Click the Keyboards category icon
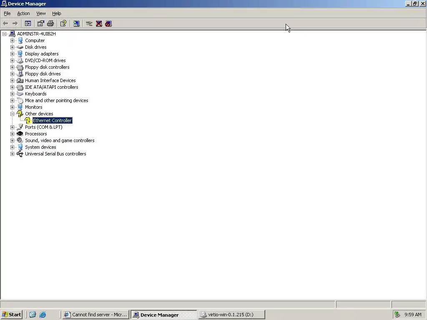The width and height of the screenshot is (427, 320). click(x=20, y=94)
